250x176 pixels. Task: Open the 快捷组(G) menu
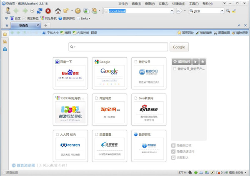click(x=179, y=4)
